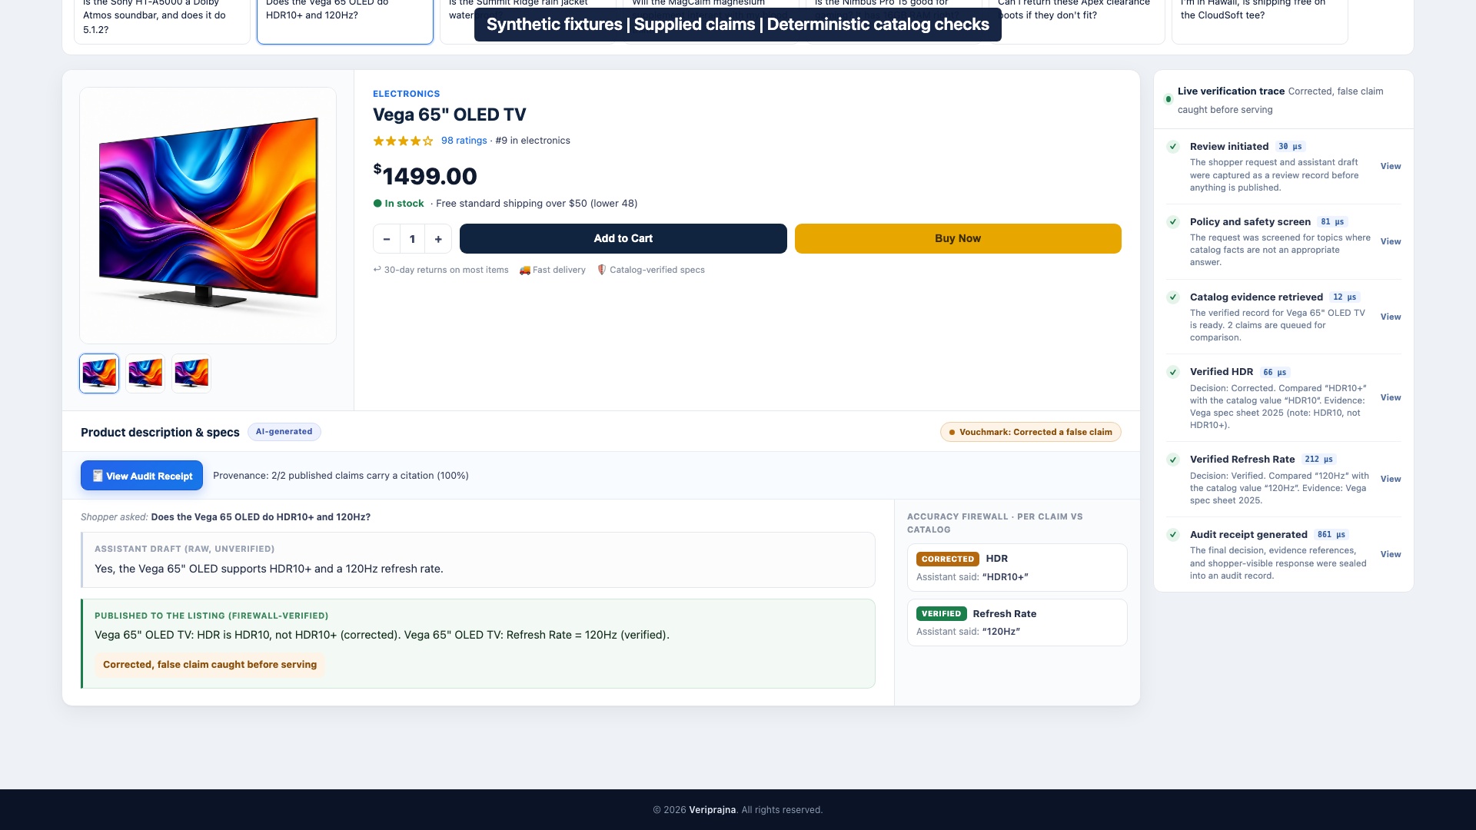Select the second TV product thumbnail
This screenshot has height=830, width=1476.
(x=145, y=373)
